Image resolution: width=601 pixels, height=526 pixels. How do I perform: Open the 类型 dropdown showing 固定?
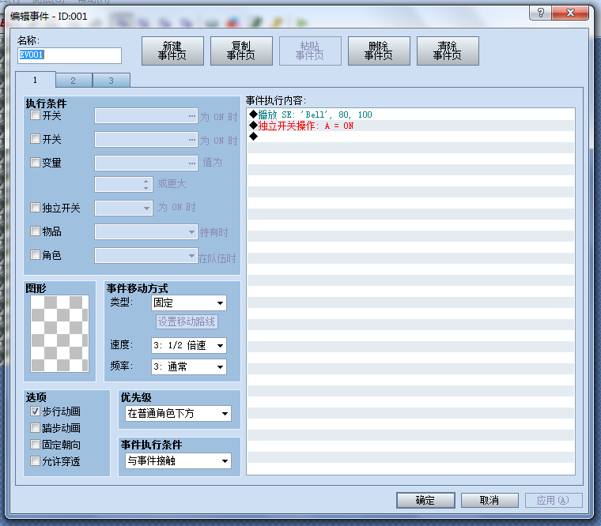click(188, 302)
